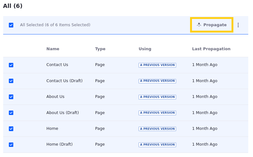The image size is (253, 157).
Task: Toggle the About Us row checkbox
Action: pos(11,97)
